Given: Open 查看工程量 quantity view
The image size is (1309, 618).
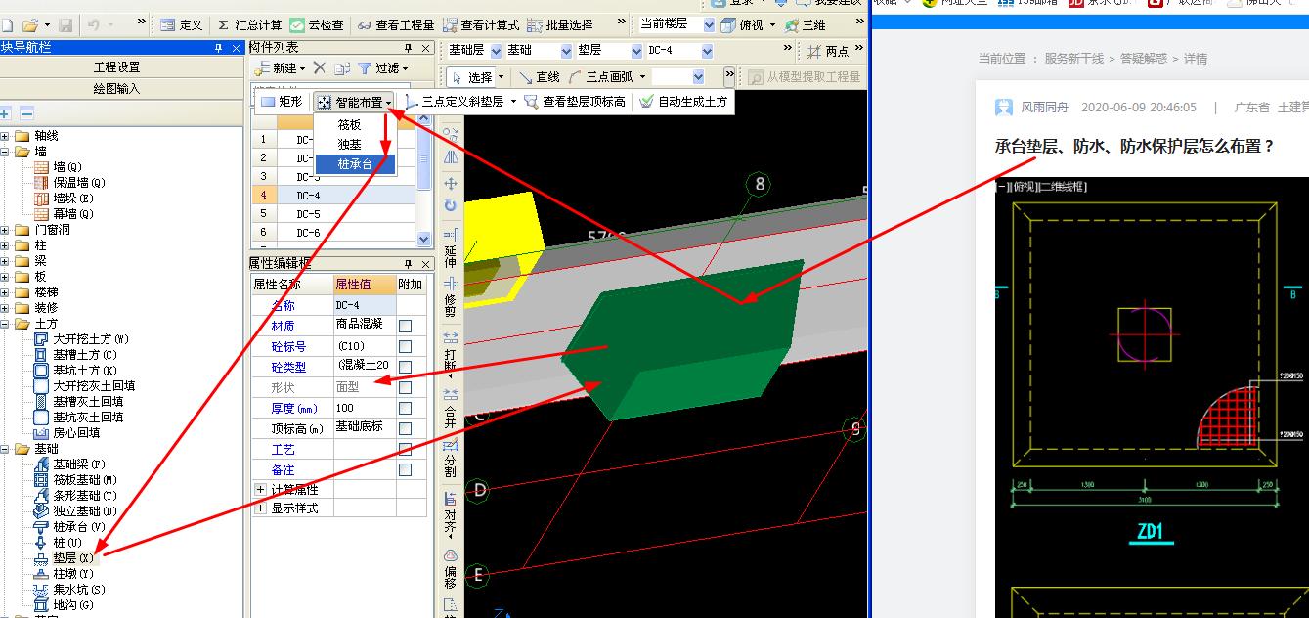Looking at the screenshot, I should pyautogui.click(x=396, y=24).
